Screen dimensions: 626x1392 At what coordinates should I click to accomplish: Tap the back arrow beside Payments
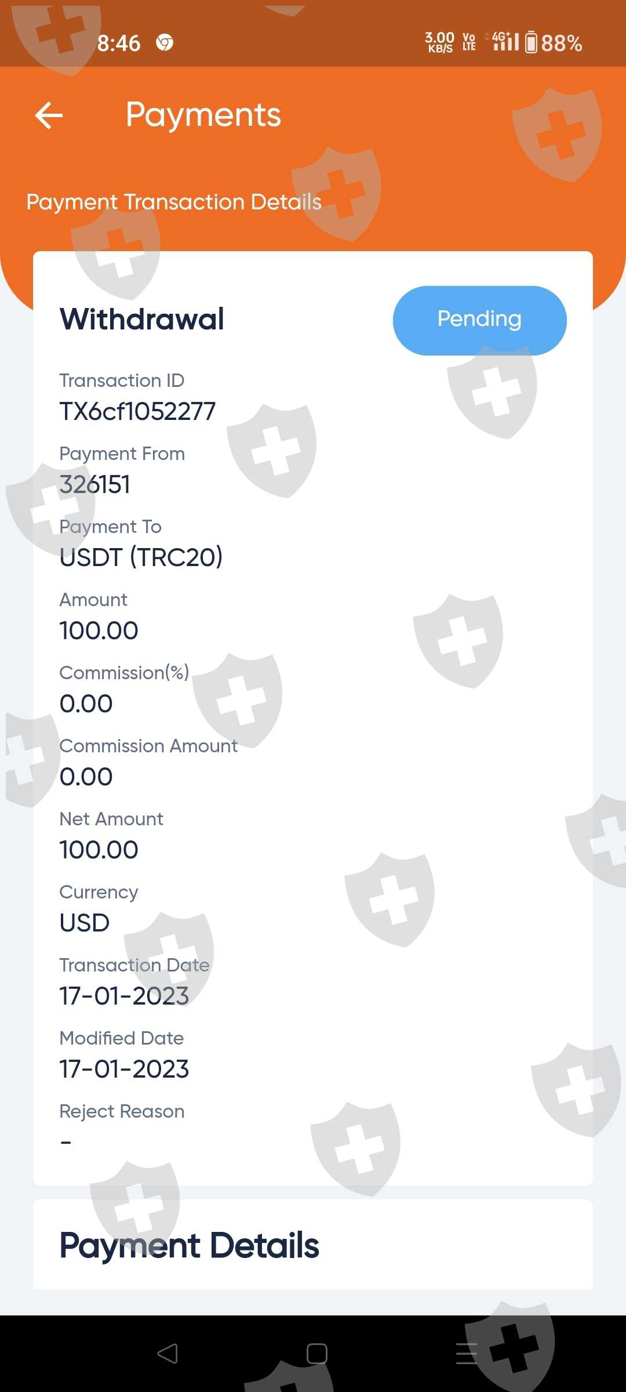pyautogui.click(x=49, y=115)
